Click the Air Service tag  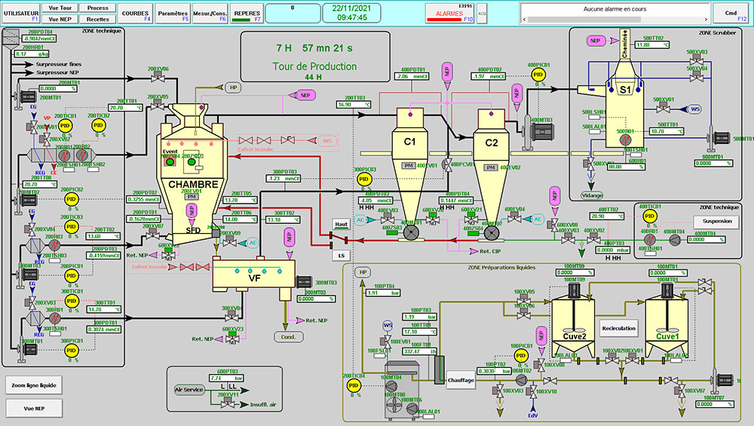pos(189,390)
